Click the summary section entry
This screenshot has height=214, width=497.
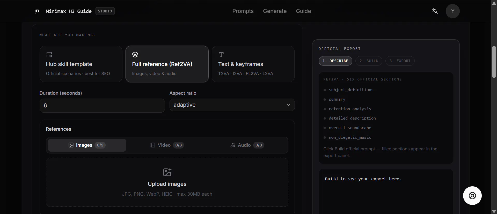pyautogui.click(x=337, y=99)
